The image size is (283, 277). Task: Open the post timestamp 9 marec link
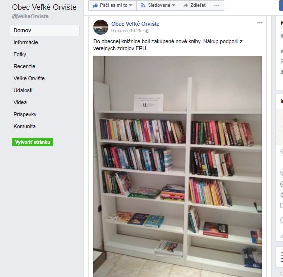126,31
